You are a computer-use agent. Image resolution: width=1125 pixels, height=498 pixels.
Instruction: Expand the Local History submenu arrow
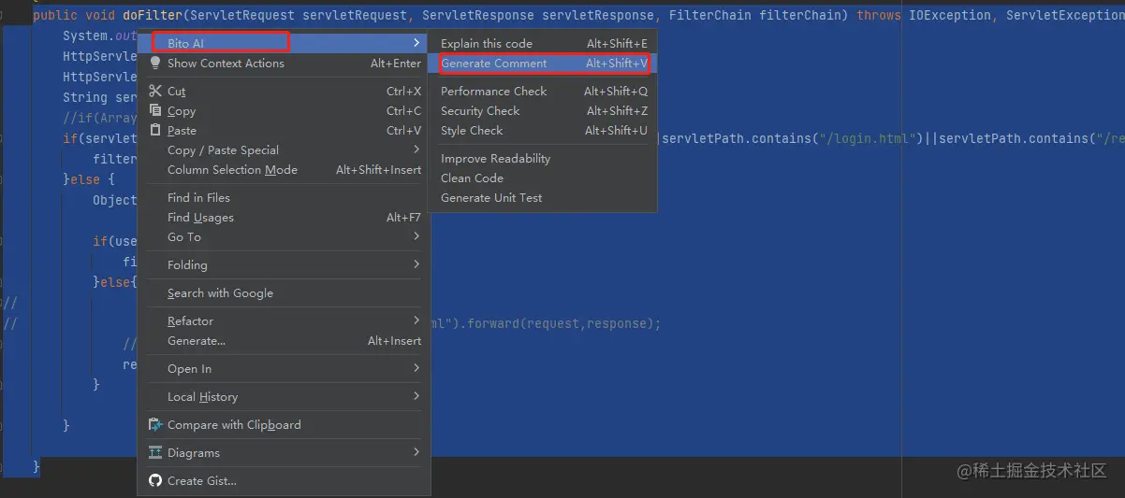pos(416,396)
